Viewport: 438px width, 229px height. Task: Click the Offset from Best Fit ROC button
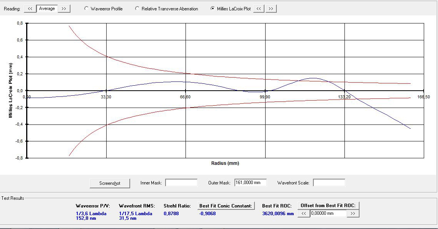pyautogui.click(x=328, y=206)
